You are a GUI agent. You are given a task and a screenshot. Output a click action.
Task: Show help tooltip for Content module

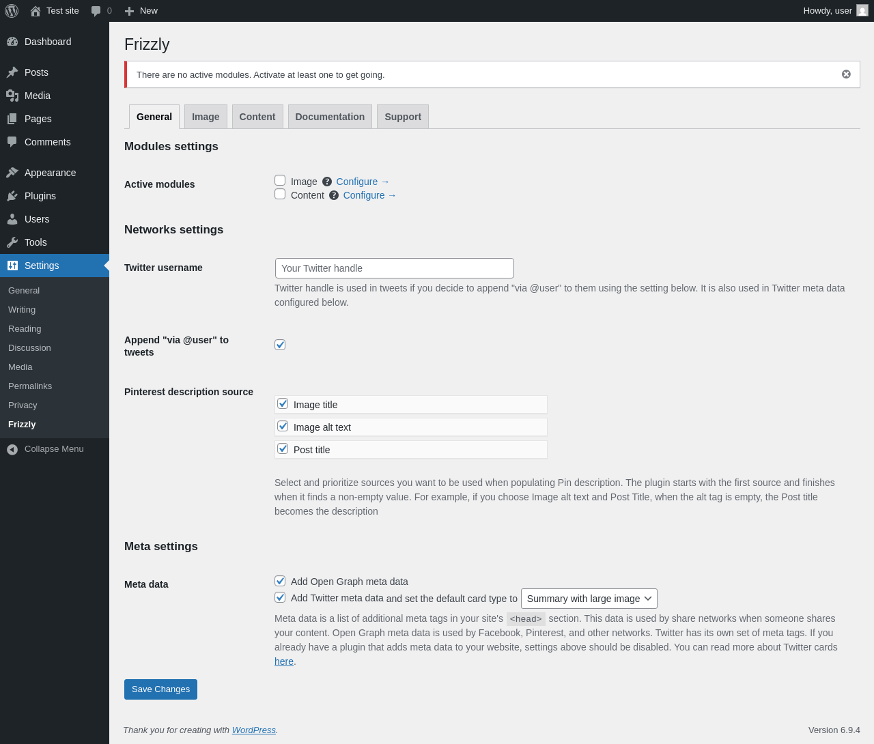334,195
